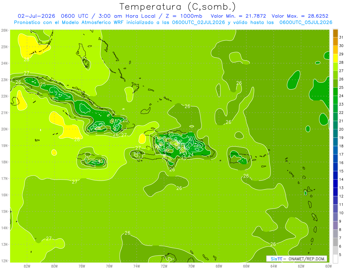Pick teal swatch between 19 and 20

(336, 133)
